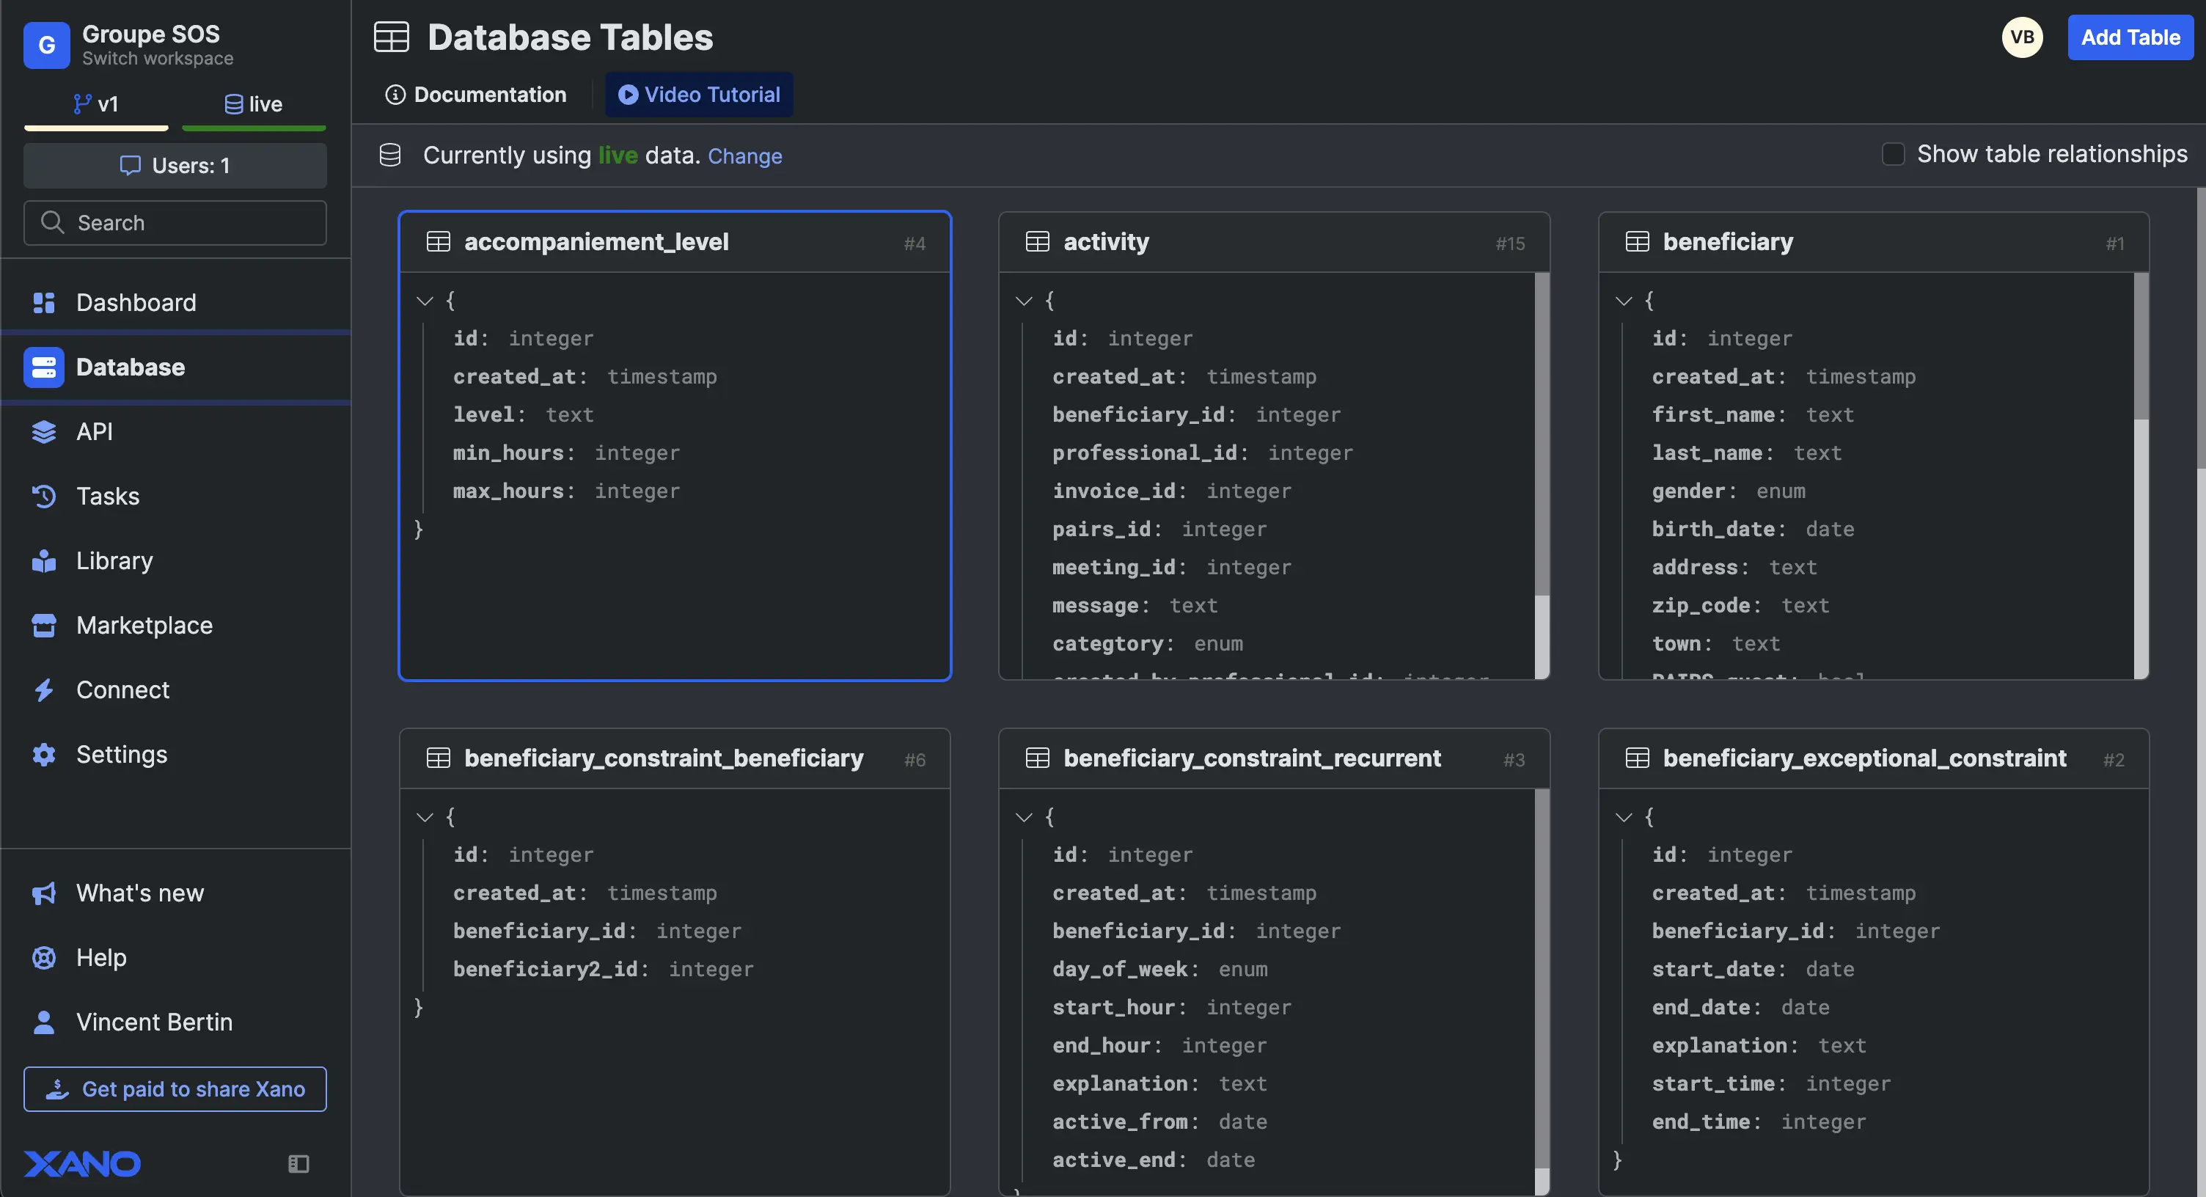The image size is (2206, 1197).
Task: Click the sidebar Search field
Action: [175, 223]
